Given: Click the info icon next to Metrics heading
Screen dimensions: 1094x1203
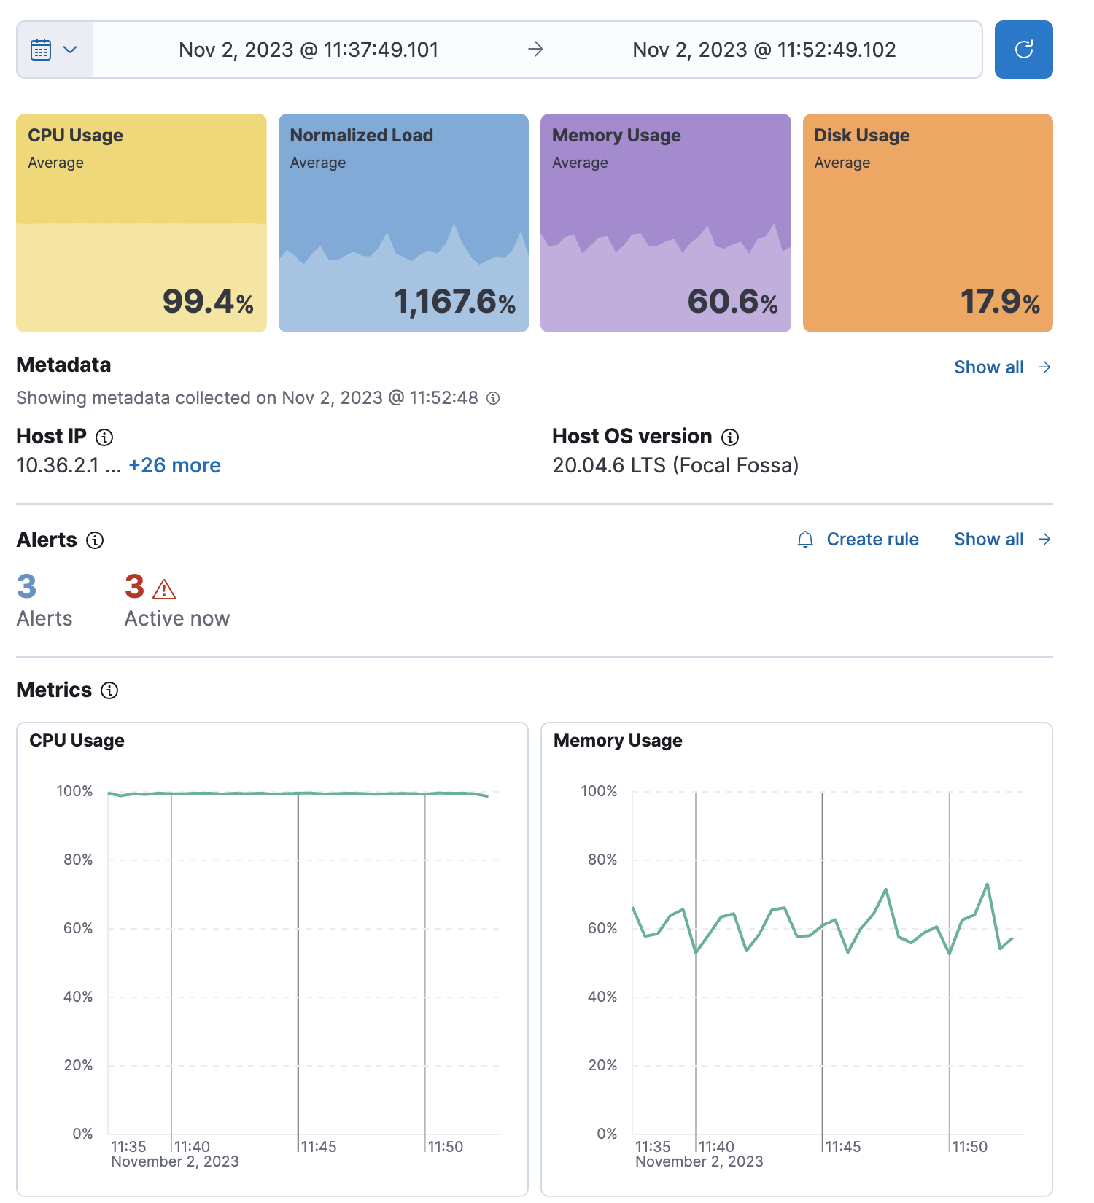Looking at the screenshot, I should click(109, 690).
